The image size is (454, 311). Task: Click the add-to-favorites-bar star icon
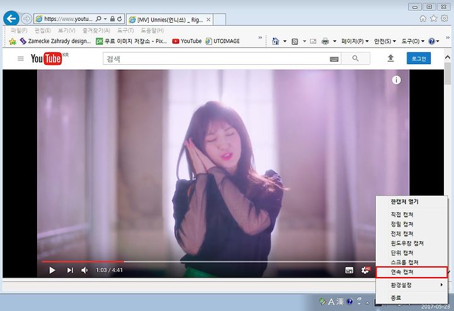13,42
